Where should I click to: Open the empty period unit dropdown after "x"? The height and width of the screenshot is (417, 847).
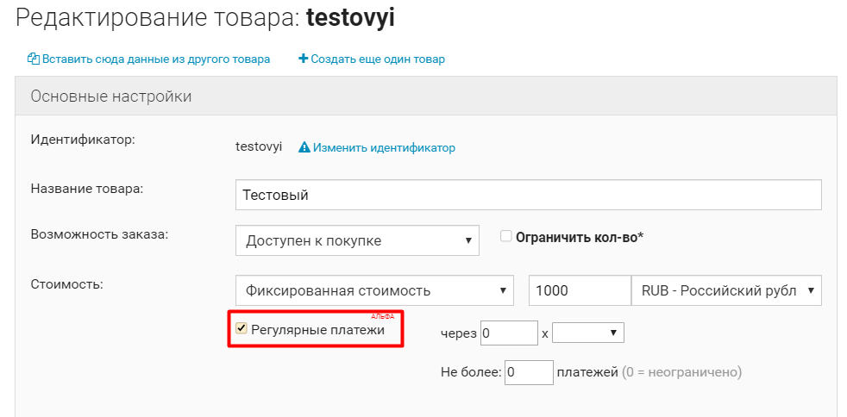(587, 333)
